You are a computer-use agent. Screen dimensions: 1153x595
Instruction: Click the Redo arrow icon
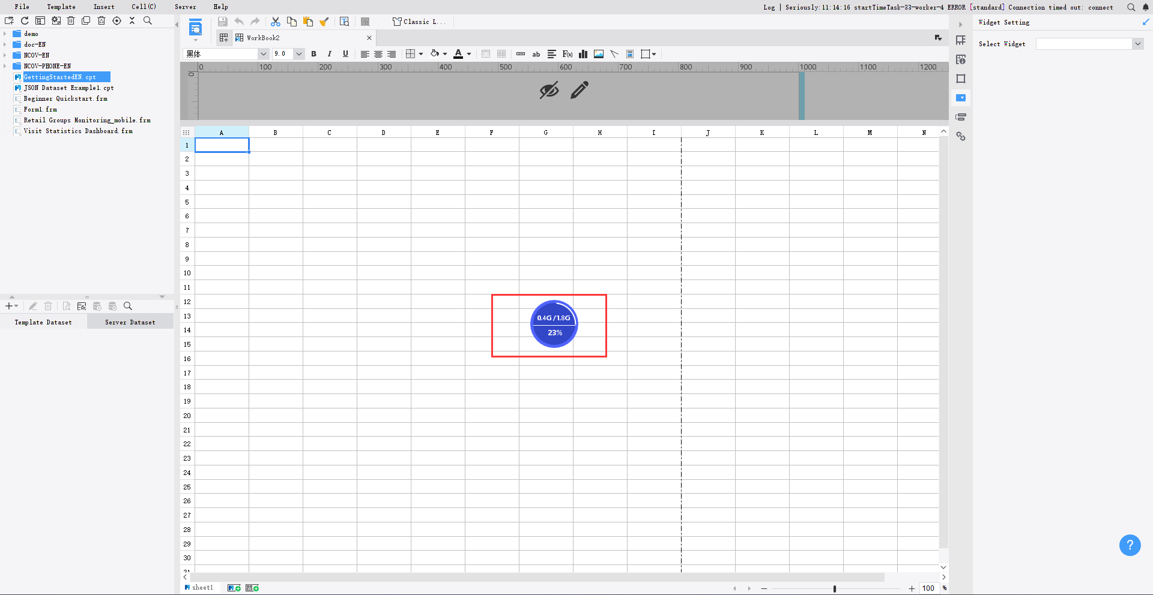[x=255, y=22]
